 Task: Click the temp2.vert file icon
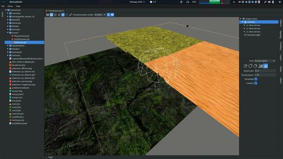10,98
